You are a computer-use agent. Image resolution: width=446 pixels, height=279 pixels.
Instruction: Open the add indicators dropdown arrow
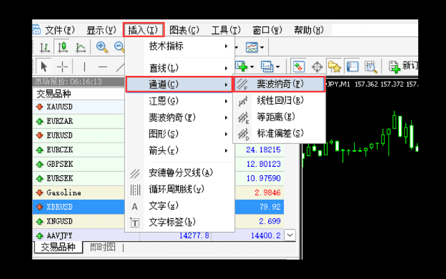click(x=252, y=67)
